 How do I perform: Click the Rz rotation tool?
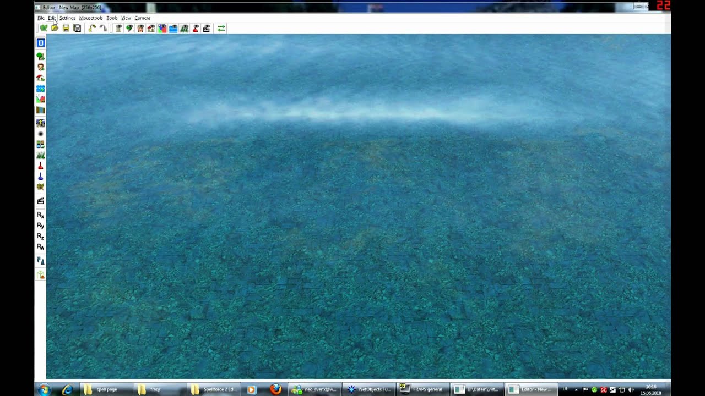pos(41,237)
